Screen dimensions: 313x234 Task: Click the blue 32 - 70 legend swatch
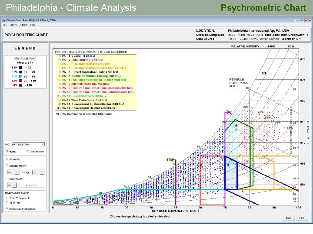click(x=20, y=72)
